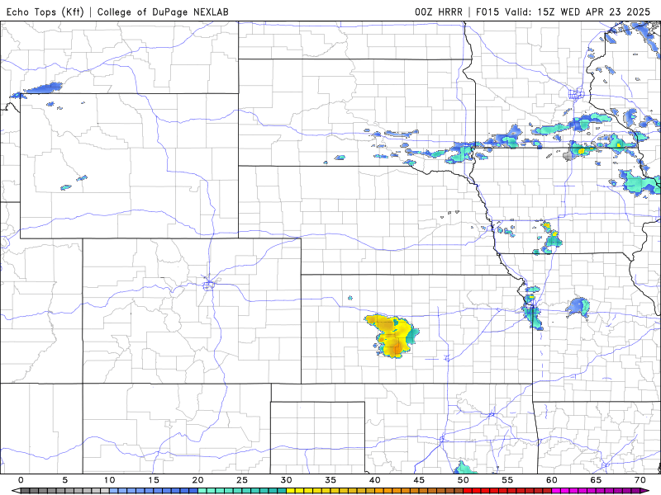Screen dimensions: 661x495
Task: Click the purple right arrow end of color bar
Action: (645, 491)
